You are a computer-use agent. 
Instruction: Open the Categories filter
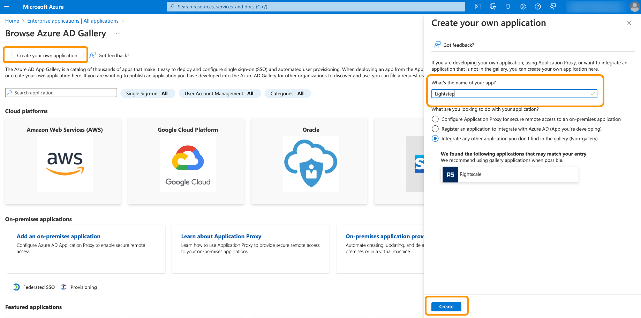(288, 93)
